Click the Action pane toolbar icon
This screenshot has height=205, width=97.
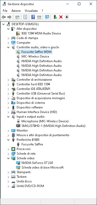coord(39,17)
